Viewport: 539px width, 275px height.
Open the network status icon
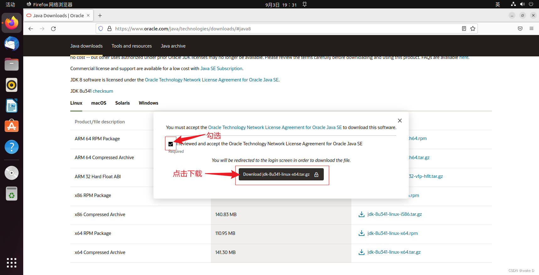coord(513,4)
